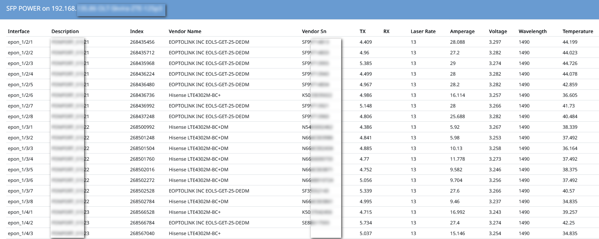Image resolution: width=599 pixels, height=239 pixels.
Task: Click the Index column header
Action: [137, 31]
